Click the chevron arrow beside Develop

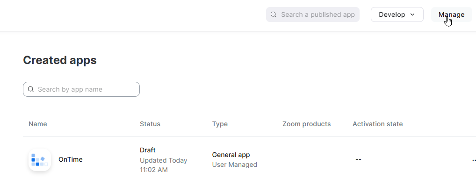[412, 14]
